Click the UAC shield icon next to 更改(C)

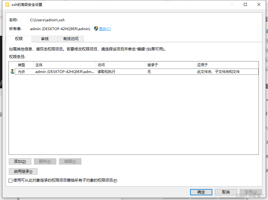96,29
